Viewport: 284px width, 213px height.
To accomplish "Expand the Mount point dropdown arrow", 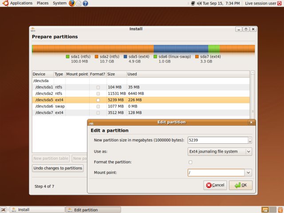I will click(248, 173).
